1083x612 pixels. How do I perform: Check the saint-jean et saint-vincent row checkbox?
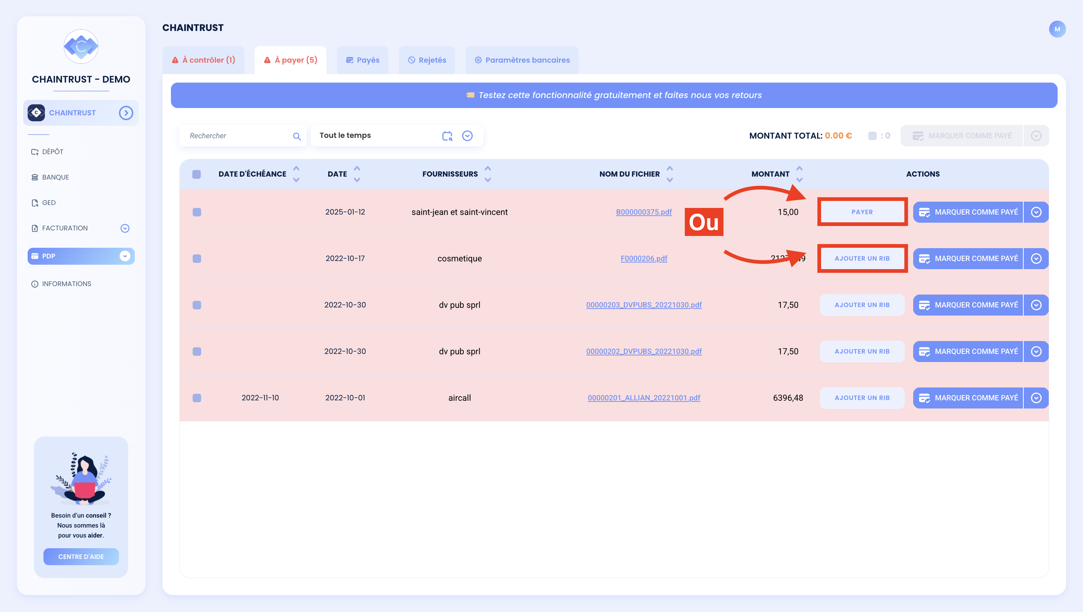click(x=197, y=212)
